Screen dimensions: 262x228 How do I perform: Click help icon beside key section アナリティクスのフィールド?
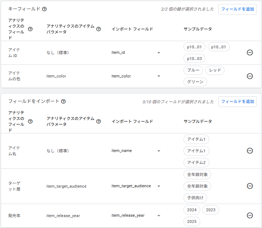30,29
